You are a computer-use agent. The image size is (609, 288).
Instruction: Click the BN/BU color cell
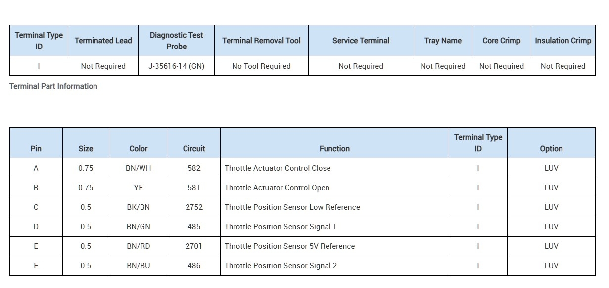pos(139,266)
